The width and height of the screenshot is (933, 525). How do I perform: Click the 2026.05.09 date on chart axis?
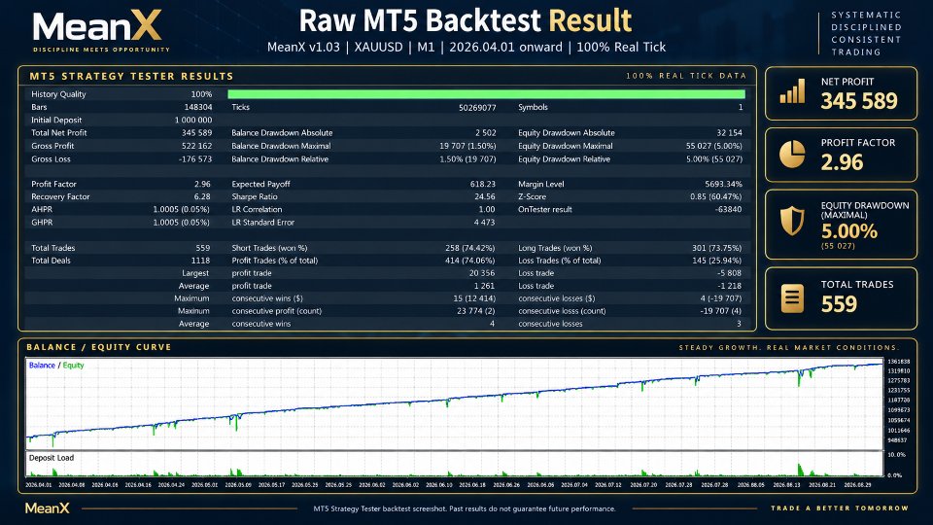tap(238, 485)
